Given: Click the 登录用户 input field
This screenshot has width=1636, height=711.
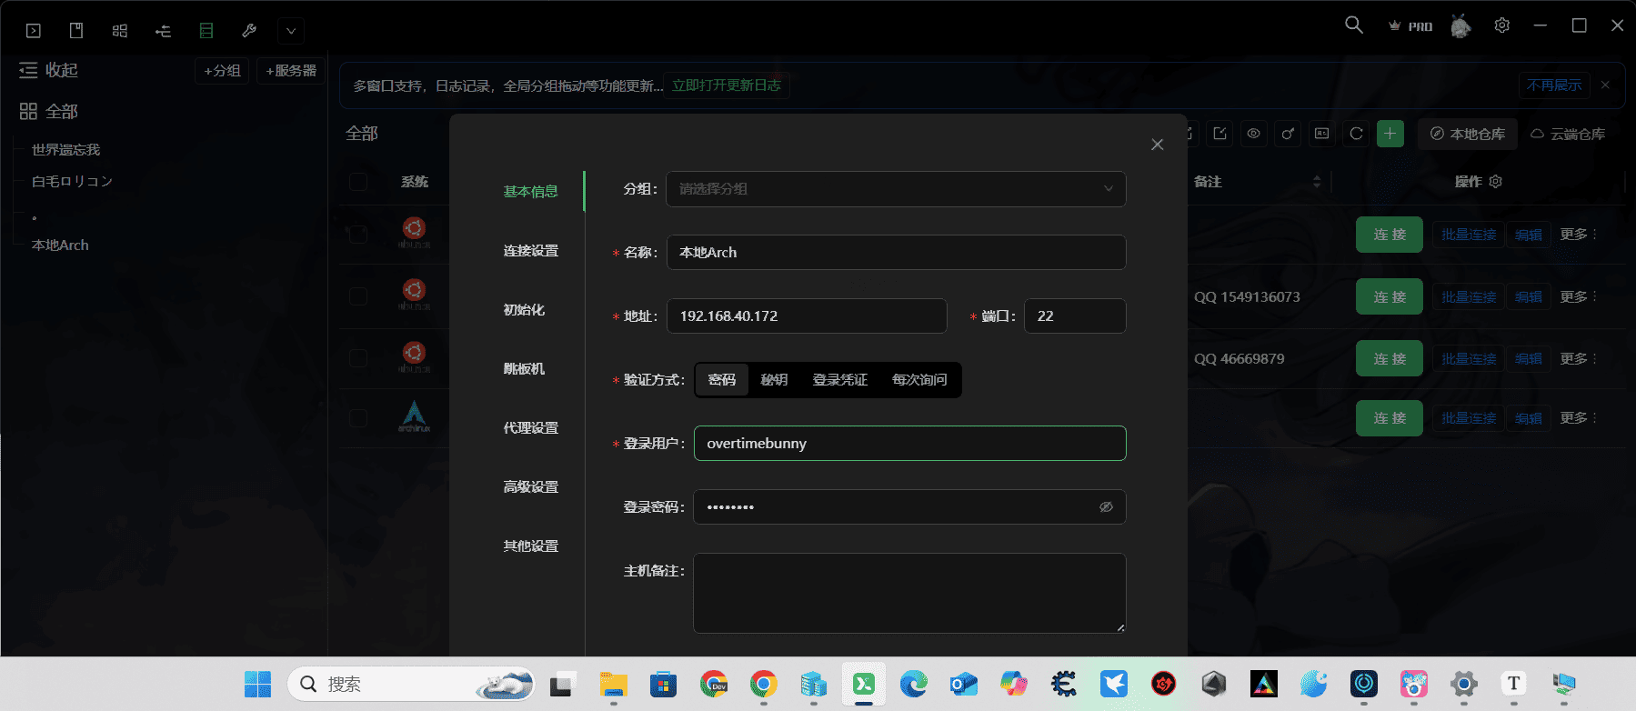Looking at the screenshot, I should coord(909,444).
